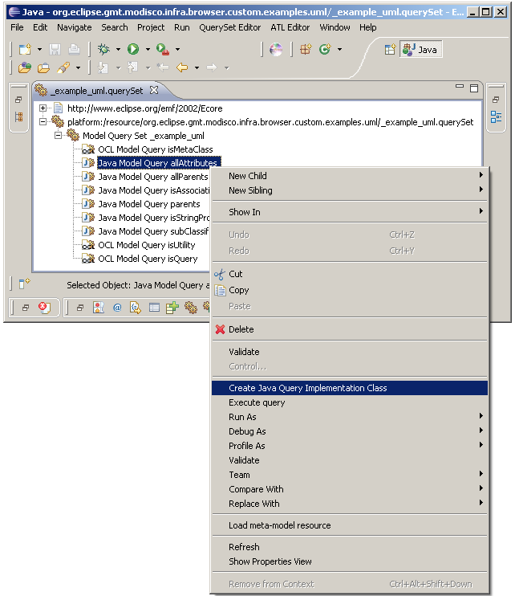Maximize the editor area
This screenshot has height=596, width=515.
point(474,88)
